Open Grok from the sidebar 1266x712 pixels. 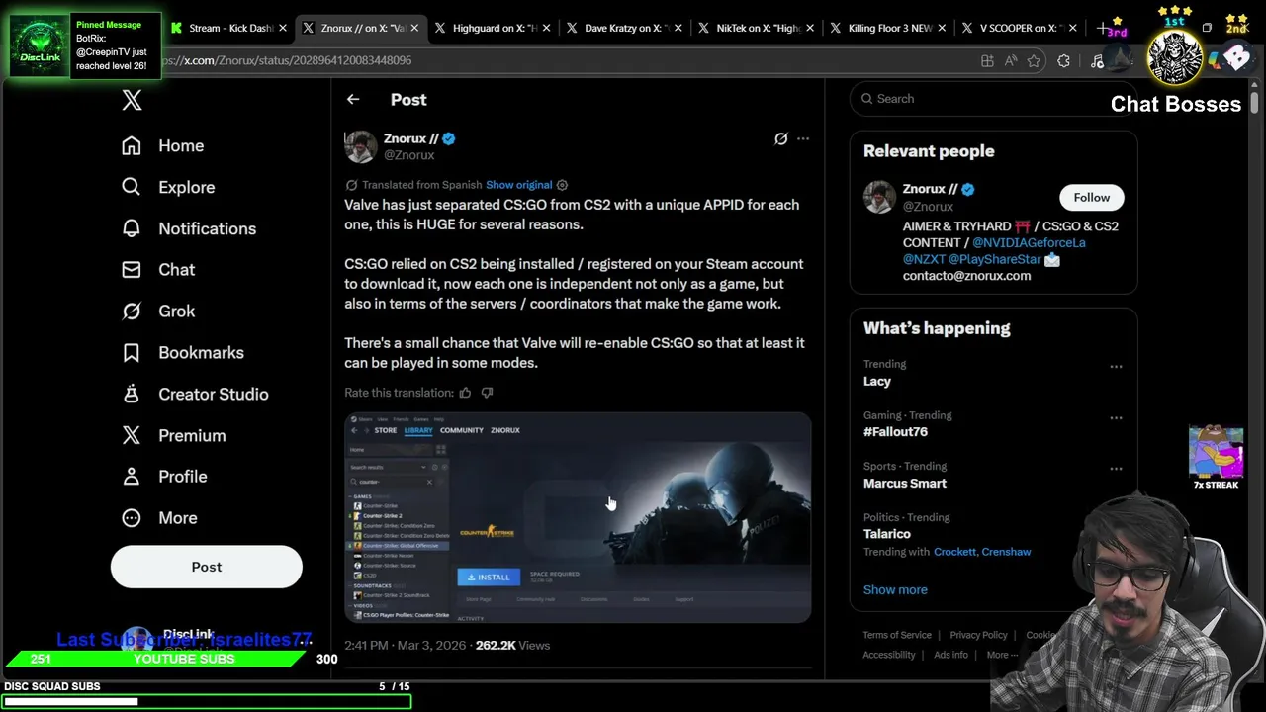point(157,311)
